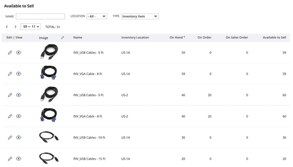
Task: Sort by Available to Sell column header
Action: point(274,37)
